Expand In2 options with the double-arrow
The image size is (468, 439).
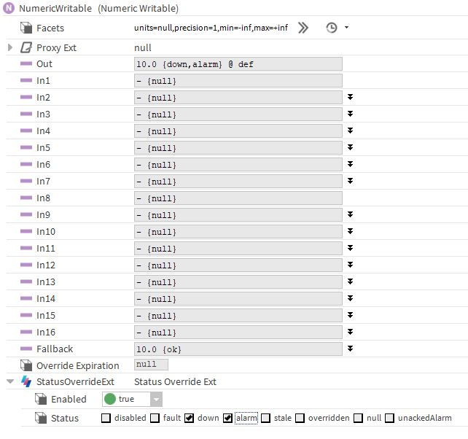click(351, 97)
